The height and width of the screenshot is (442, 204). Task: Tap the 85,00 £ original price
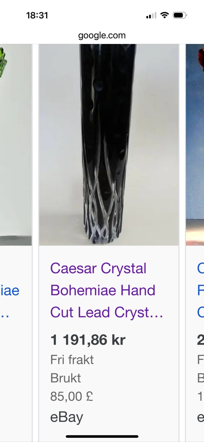(x=72, y=396)
